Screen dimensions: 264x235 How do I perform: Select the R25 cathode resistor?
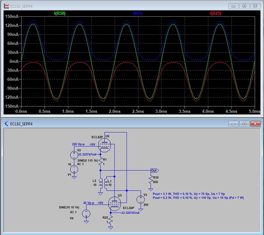110,220
